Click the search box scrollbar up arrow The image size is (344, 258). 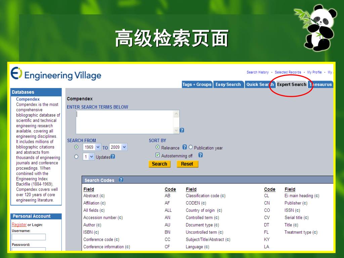point(176,114)
